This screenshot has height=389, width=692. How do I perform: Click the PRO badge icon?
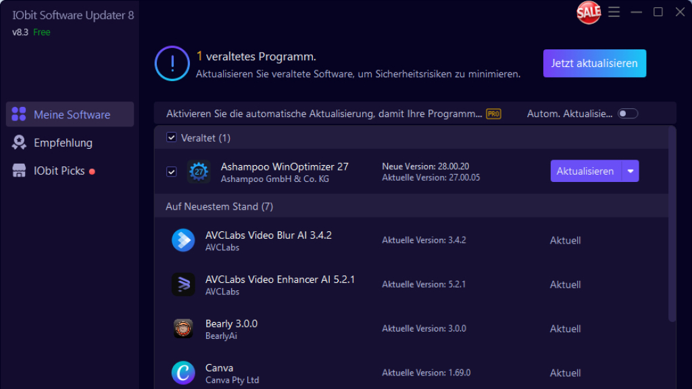coord(493,114)
